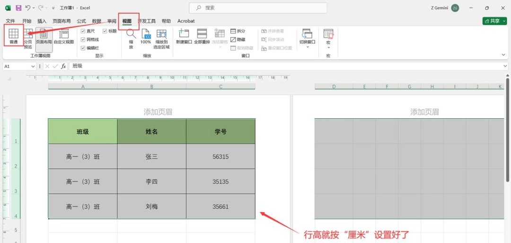Click the green Share (共享) button
The height and width of the screenshot is (243, 511).
click(495, 21)
